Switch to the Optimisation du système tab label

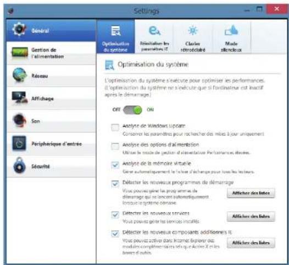[115, 47]
